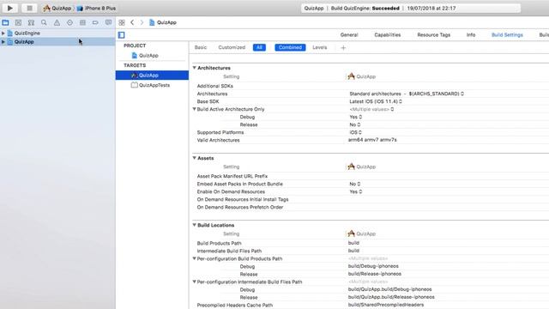The width and height of the screenshot is (549, 309).
Task: Change Release Build Active Architecture value
Action: [x=354, y=124]
